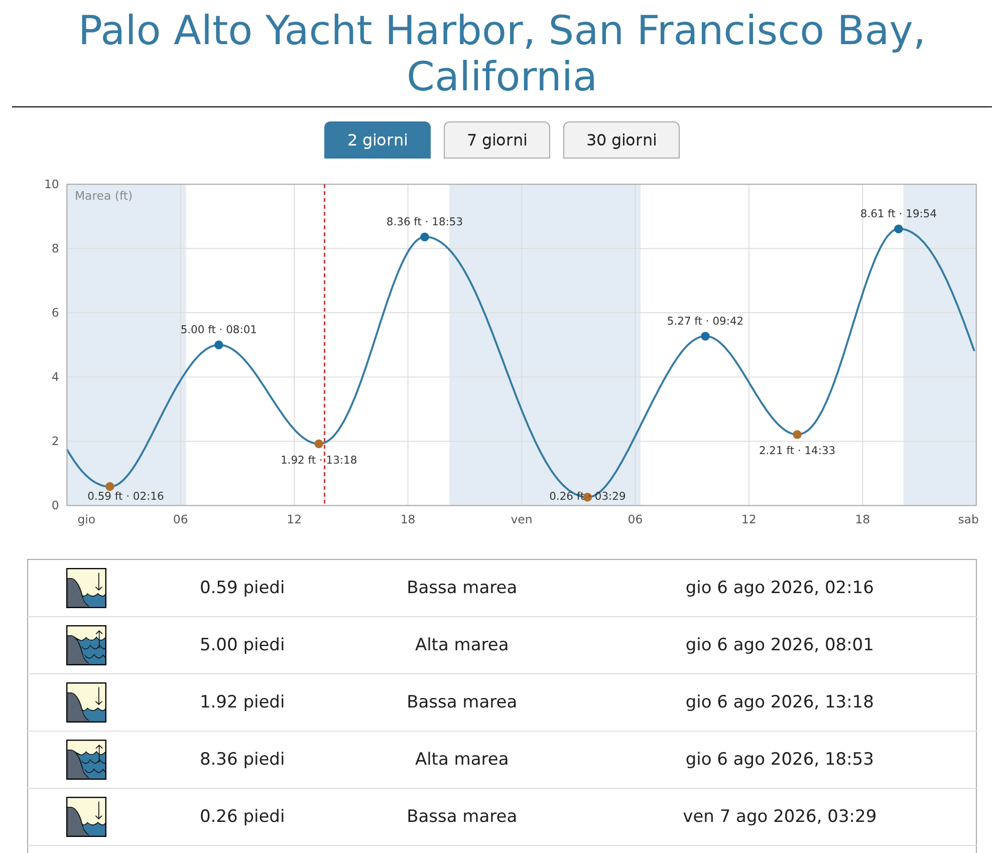Click the 1.92 ft 13:18 low tide point
Image resolution: width=1004 pixels, height=853 pixels.
[x=319, y=444]
